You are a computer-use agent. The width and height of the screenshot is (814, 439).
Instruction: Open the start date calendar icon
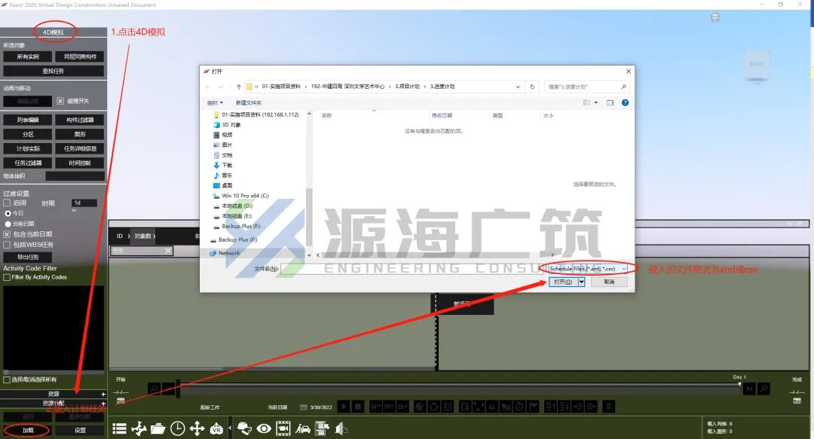121,401
